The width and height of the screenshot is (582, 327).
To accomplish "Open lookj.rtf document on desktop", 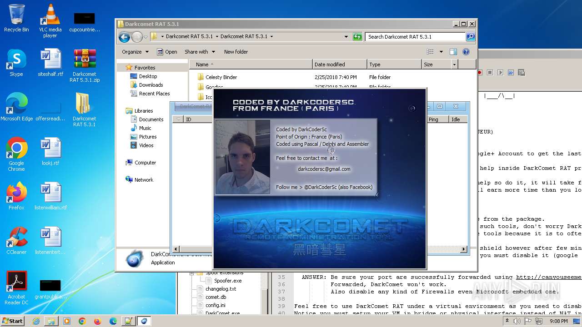I will [x=50, y=152].
